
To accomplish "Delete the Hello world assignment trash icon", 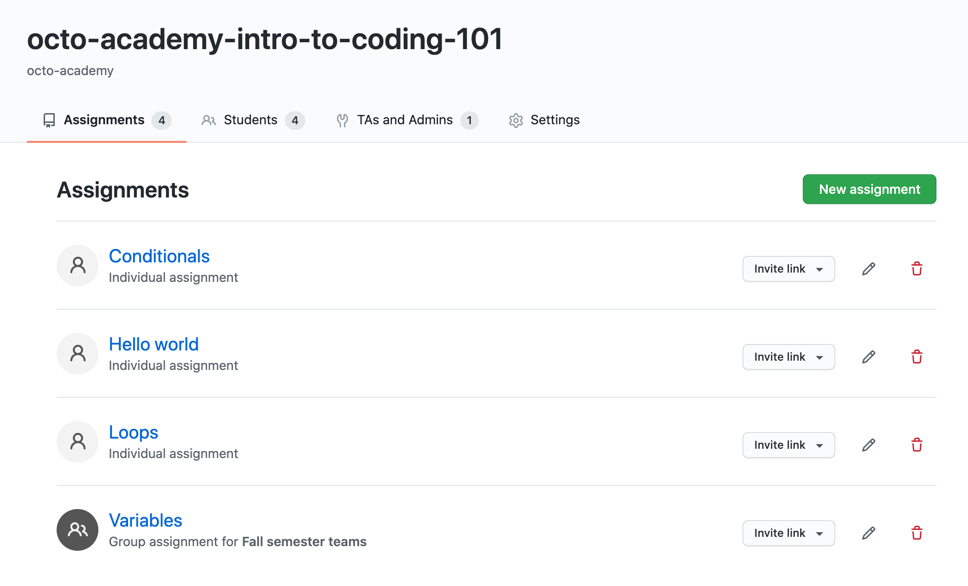I will click(916, 357).
